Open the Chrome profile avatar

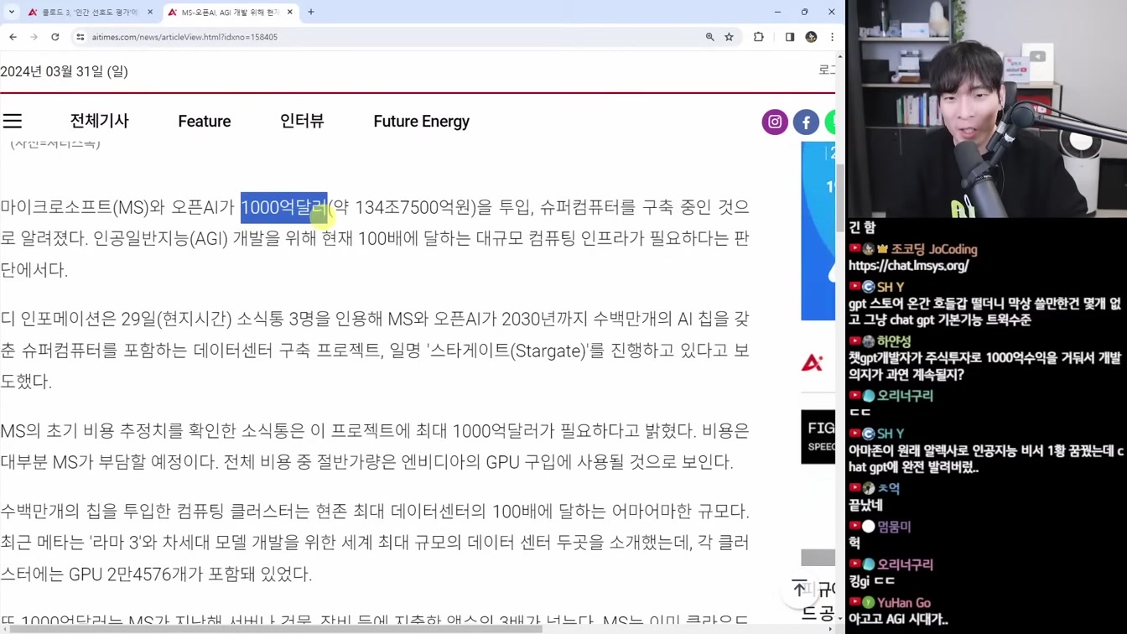click(811, 37)
